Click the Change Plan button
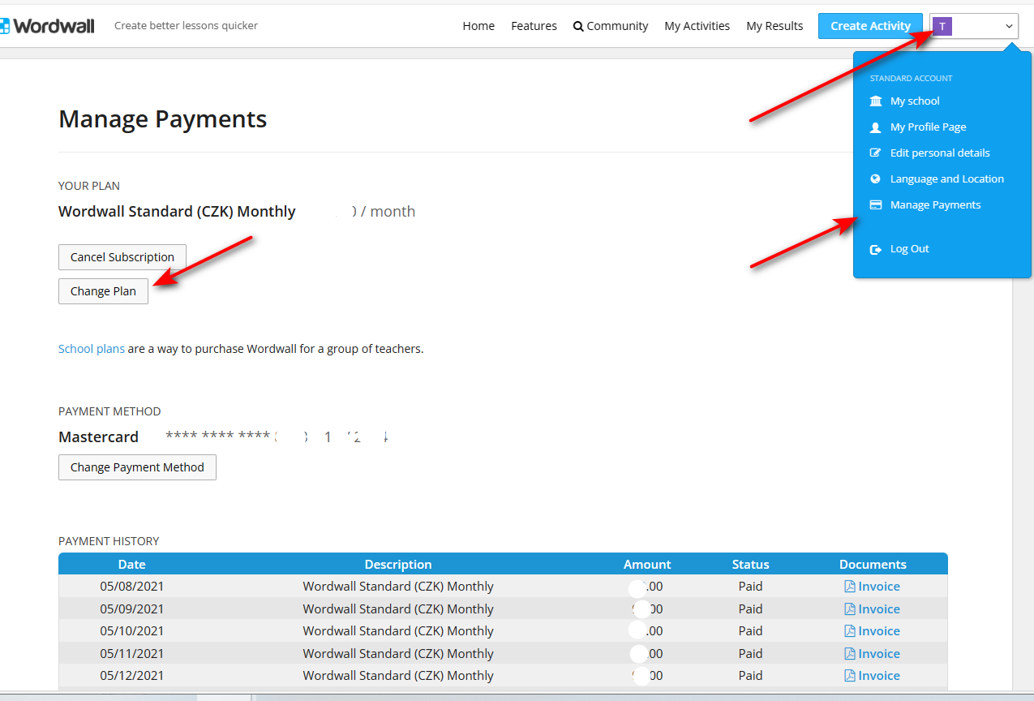The width and height of the screenshot is (1034, 701). tap(103, 291)
